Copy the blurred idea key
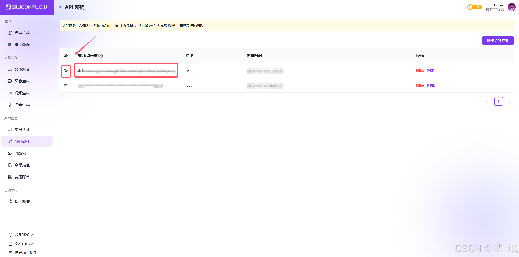The height and width of the screenshot is (257, 519). pos(120,86)
